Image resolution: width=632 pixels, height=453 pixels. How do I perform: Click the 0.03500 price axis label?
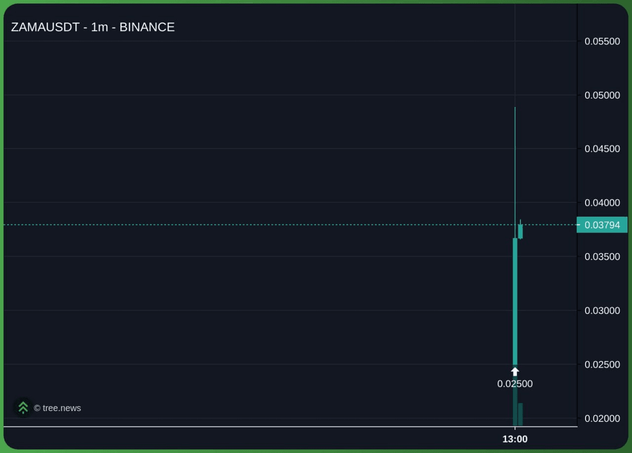602,256
